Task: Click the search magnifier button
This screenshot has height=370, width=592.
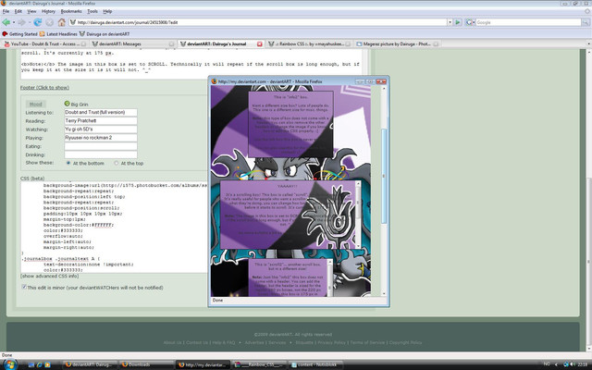Action: (x=585, y=22)
